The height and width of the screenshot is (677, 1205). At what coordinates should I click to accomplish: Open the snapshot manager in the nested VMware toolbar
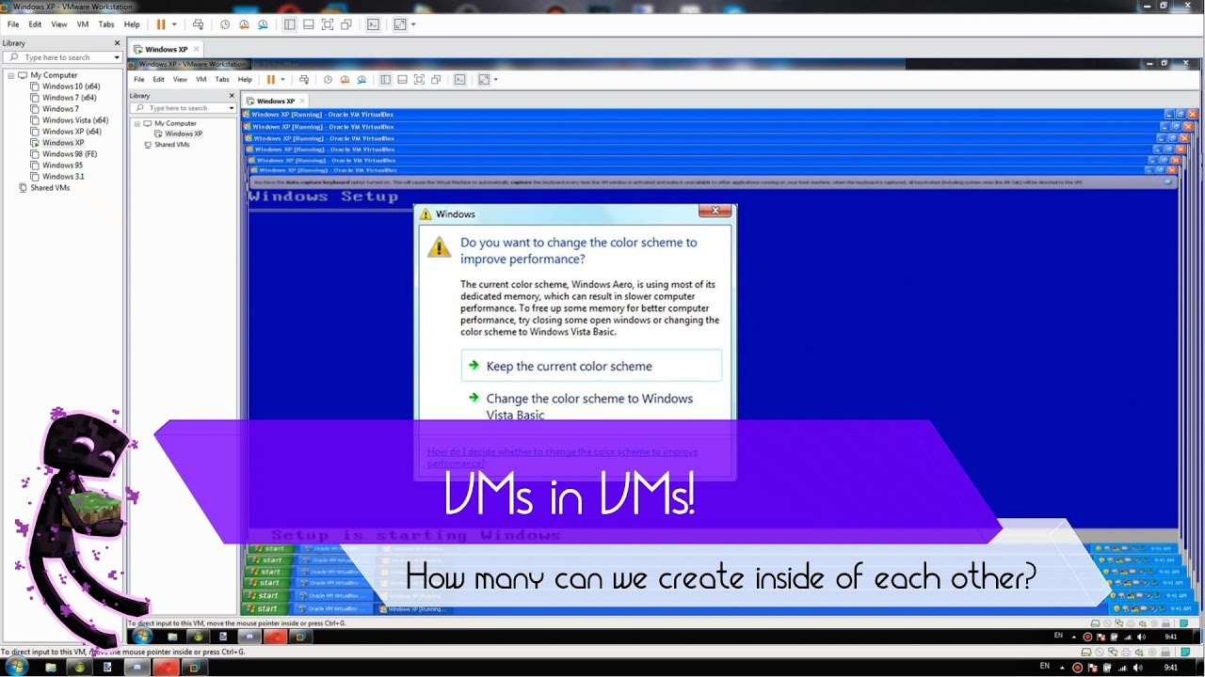pos(361,80)
